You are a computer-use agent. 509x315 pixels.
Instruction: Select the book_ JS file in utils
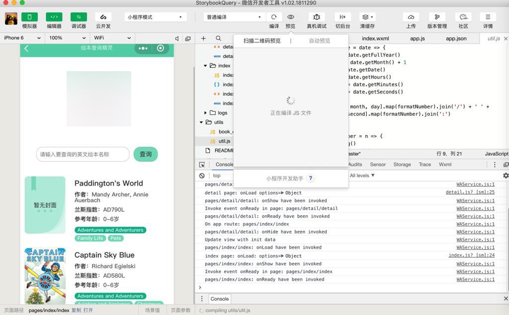214,132
